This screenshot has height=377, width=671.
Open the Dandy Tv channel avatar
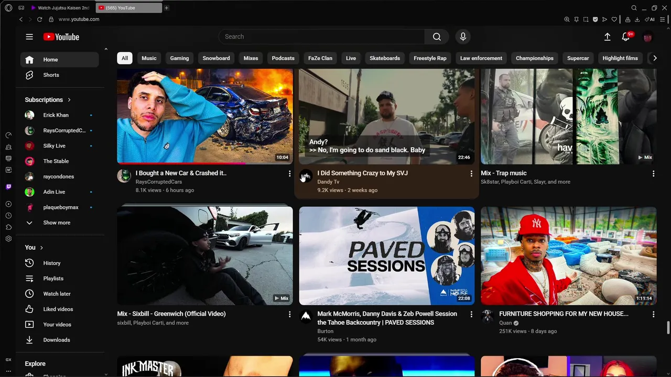[306, 176]
